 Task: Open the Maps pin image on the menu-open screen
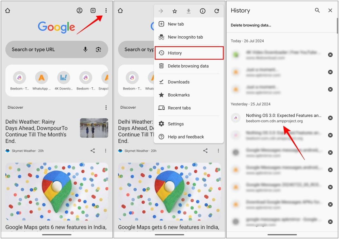(x=169, y=192)
